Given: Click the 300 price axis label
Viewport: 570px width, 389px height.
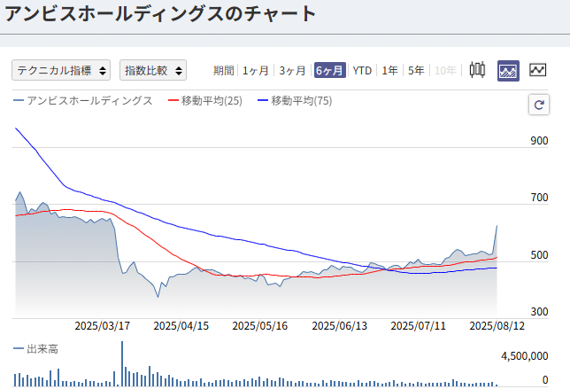Looking at the screenshot, I should (539, 312).
